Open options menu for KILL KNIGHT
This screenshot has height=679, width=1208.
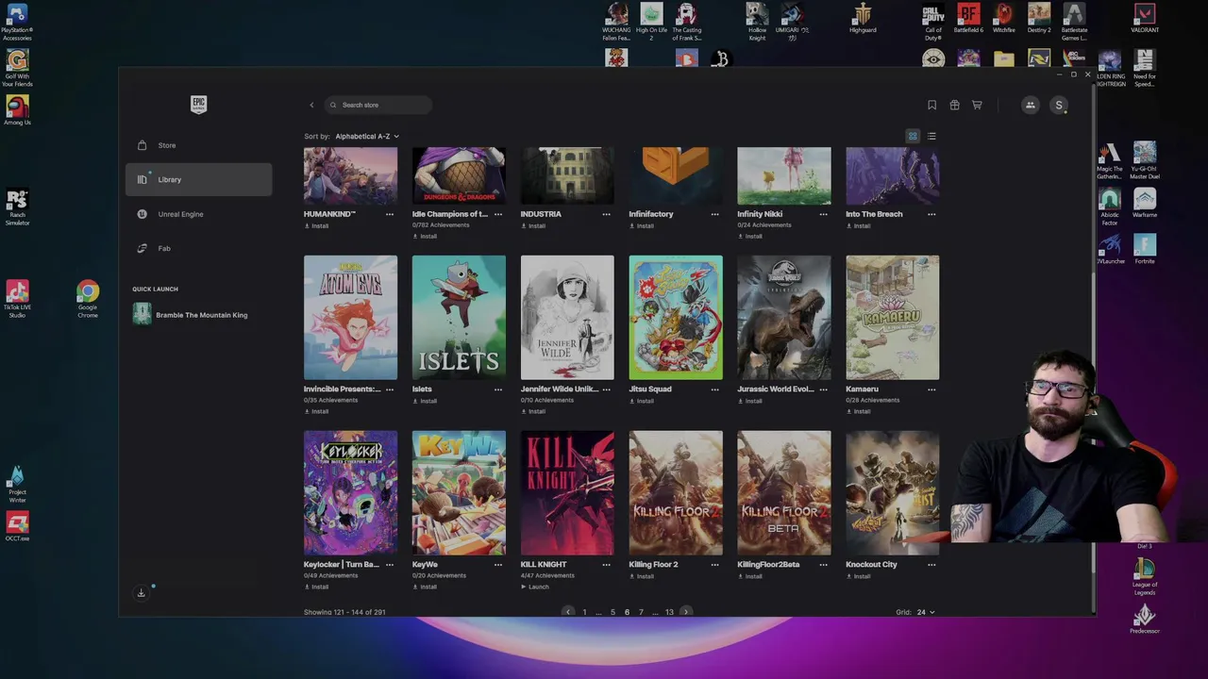click(606, 564)
